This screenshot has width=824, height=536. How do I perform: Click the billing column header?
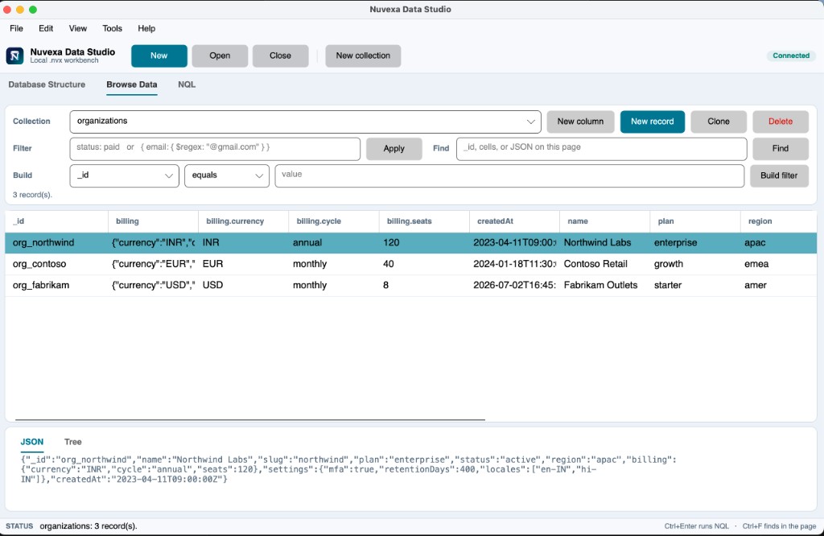click(x=154, y=221)
